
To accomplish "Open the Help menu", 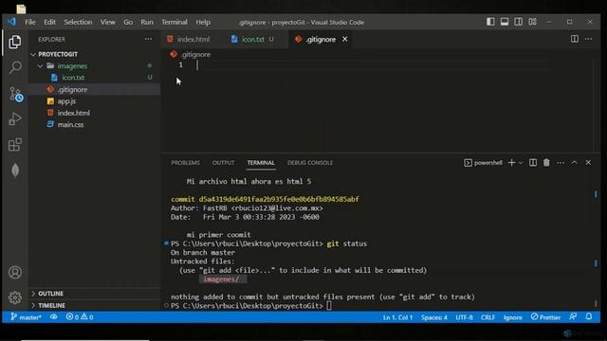I will tap(203, 22).
